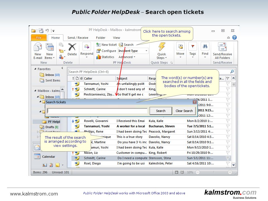Image resolution: width=268 pixels, height=201 pixels.
Task: Close the Search tickets dialog
Action: coord(195,102)
